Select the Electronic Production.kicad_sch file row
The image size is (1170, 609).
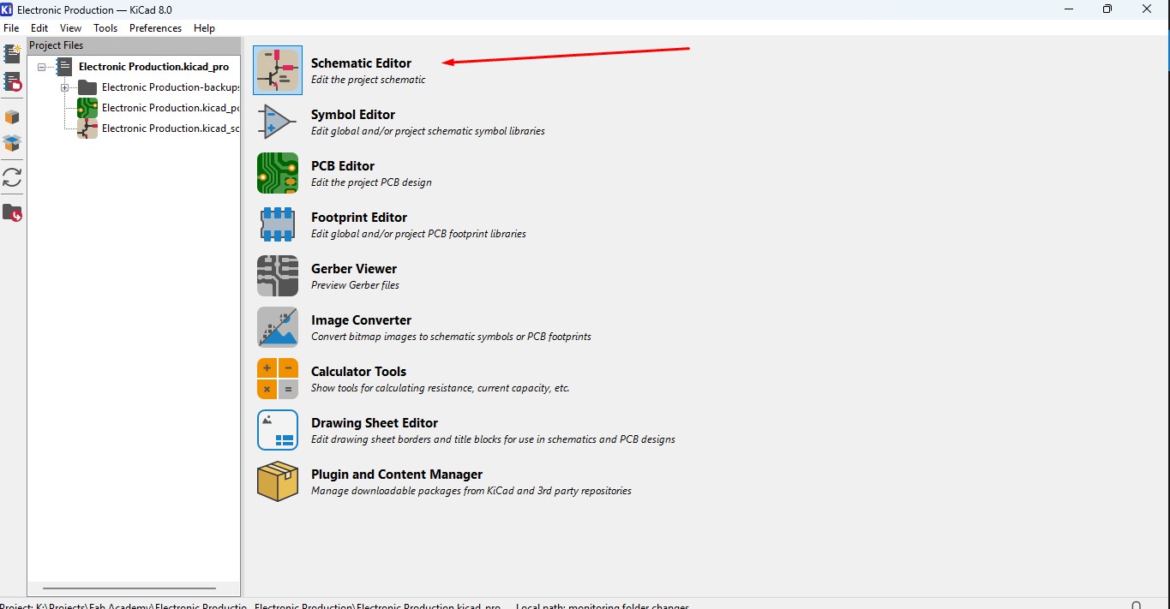[171, 128]
